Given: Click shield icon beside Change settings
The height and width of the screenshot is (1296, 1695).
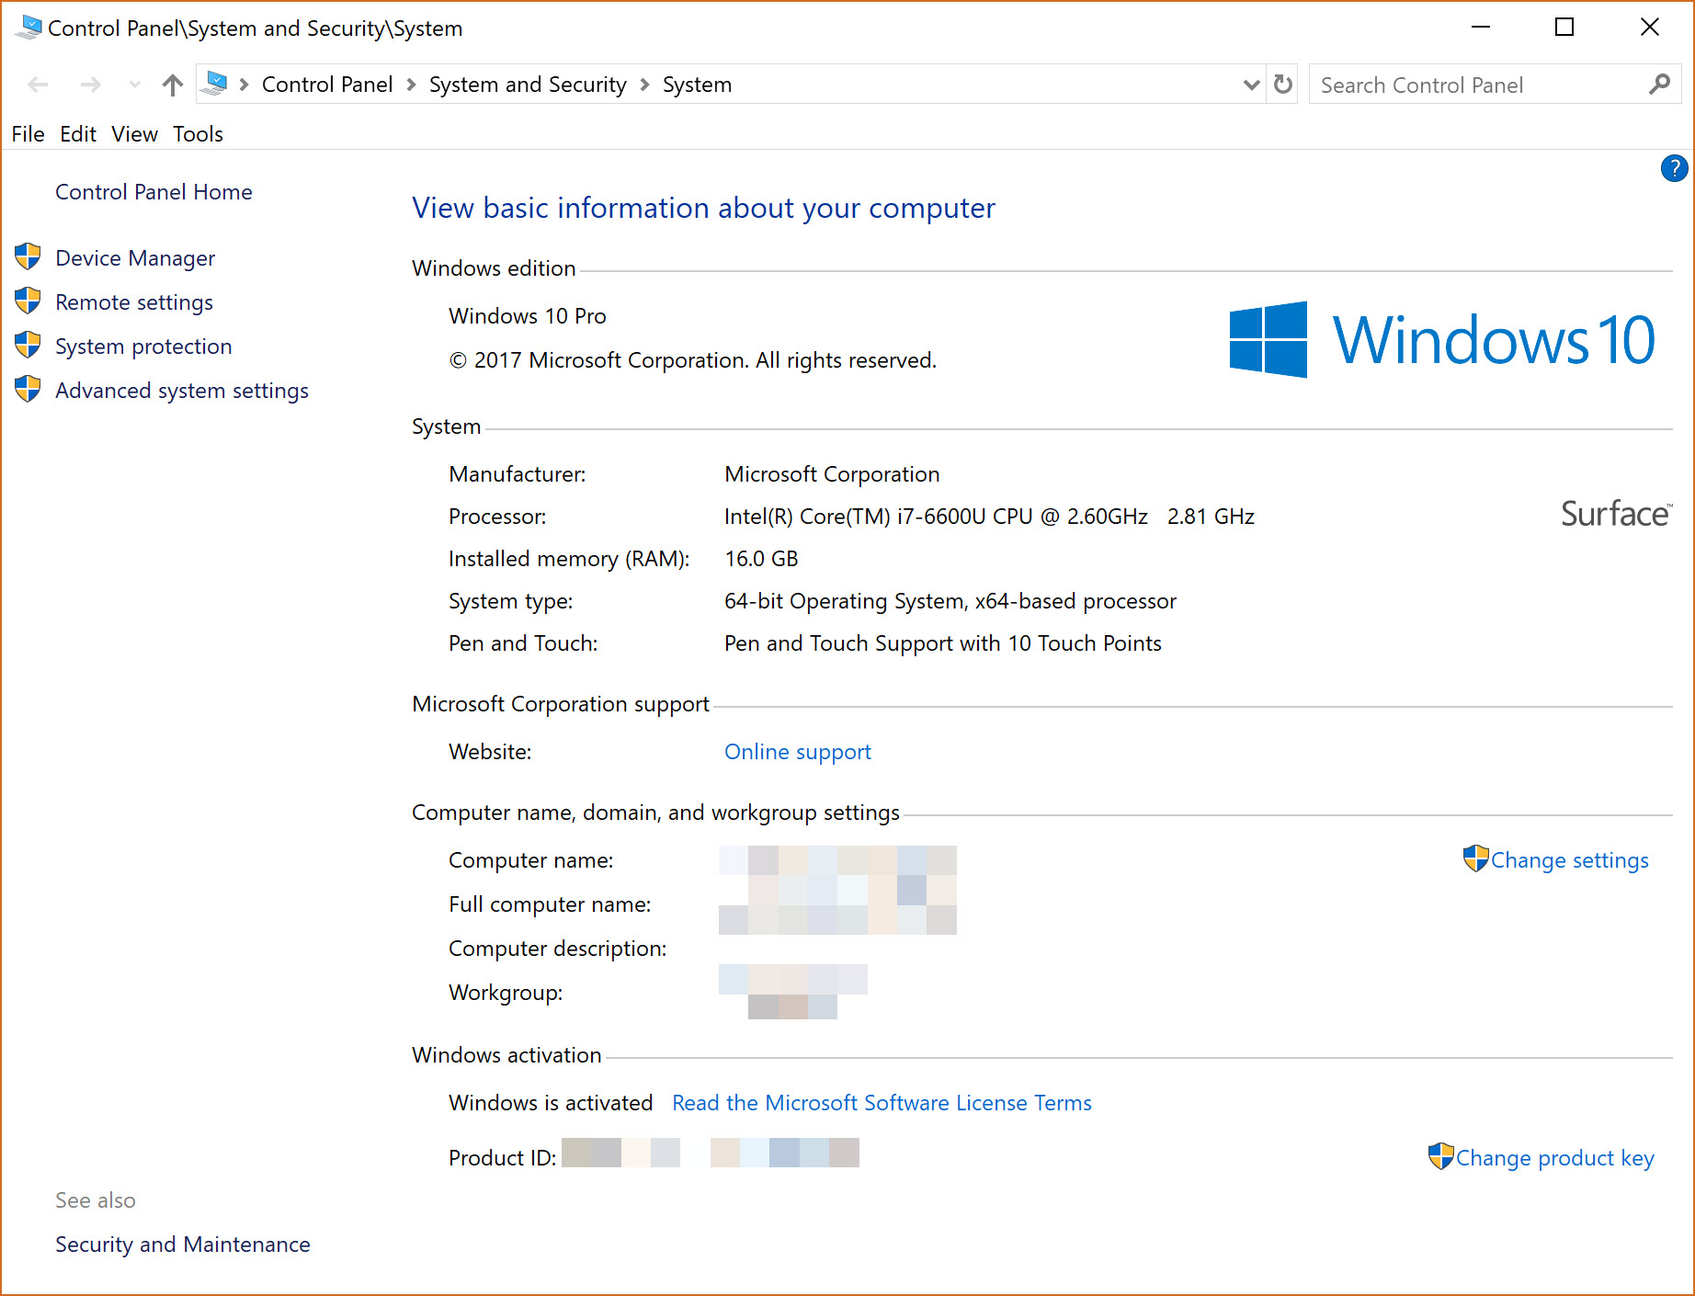Looking at the screenshot, I should click(x=1475, y=858).
